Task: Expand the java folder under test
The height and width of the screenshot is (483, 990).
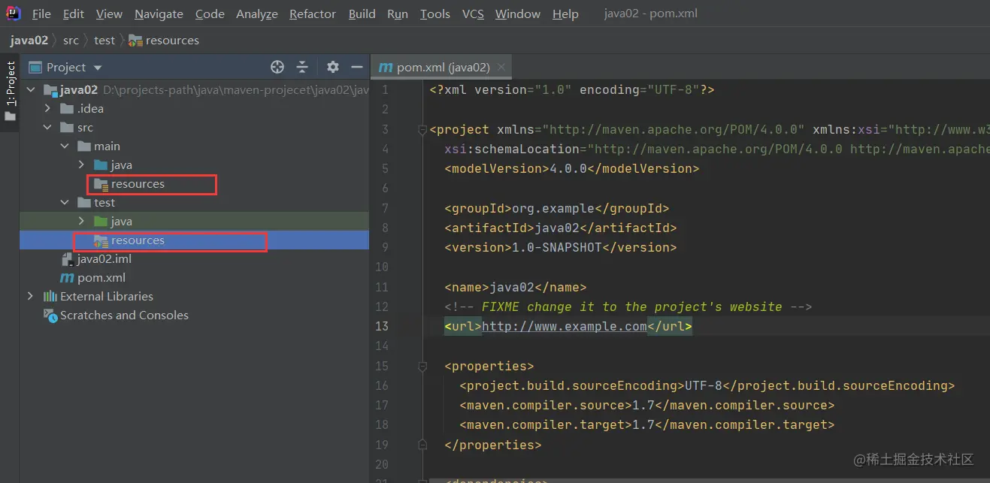Action: pyautogui.click(x=81, y=222)
